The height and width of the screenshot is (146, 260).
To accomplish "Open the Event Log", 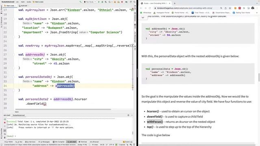I will point(128,142).
